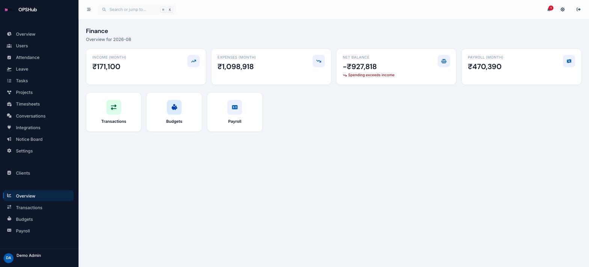Open Payroll in finance sidebar

point(38,231)
